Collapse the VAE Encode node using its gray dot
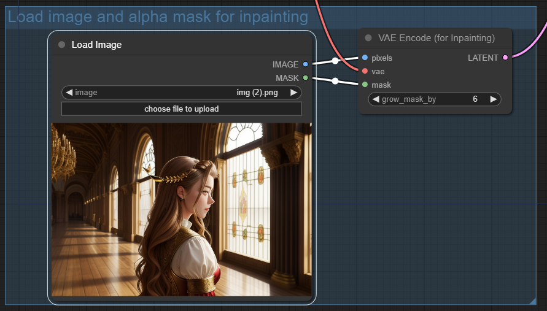Screen dimensions: 547x311 point(368,37)
